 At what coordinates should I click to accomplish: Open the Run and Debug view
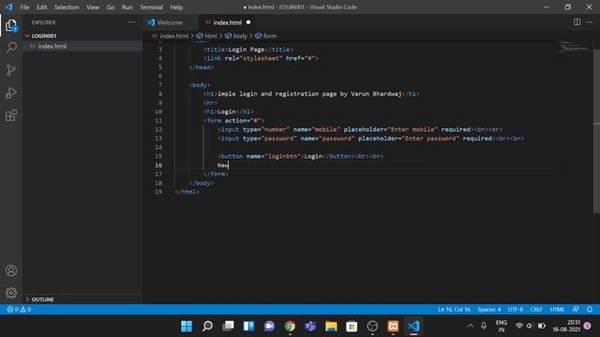pyautogui.click(x=11, y=93)
